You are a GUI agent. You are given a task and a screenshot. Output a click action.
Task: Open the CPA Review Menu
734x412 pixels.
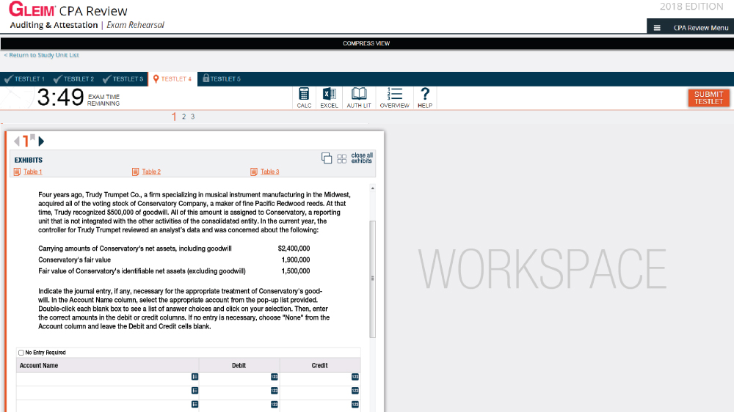pos(691,28)
